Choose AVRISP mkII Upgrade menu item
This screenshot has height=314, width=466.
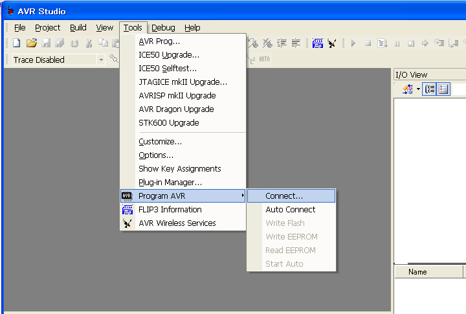[x=183, y=96]
